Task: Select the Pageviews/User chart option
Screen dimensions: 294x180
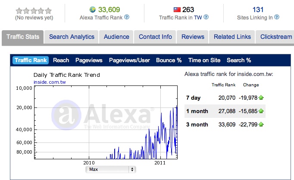Action: 129,60
